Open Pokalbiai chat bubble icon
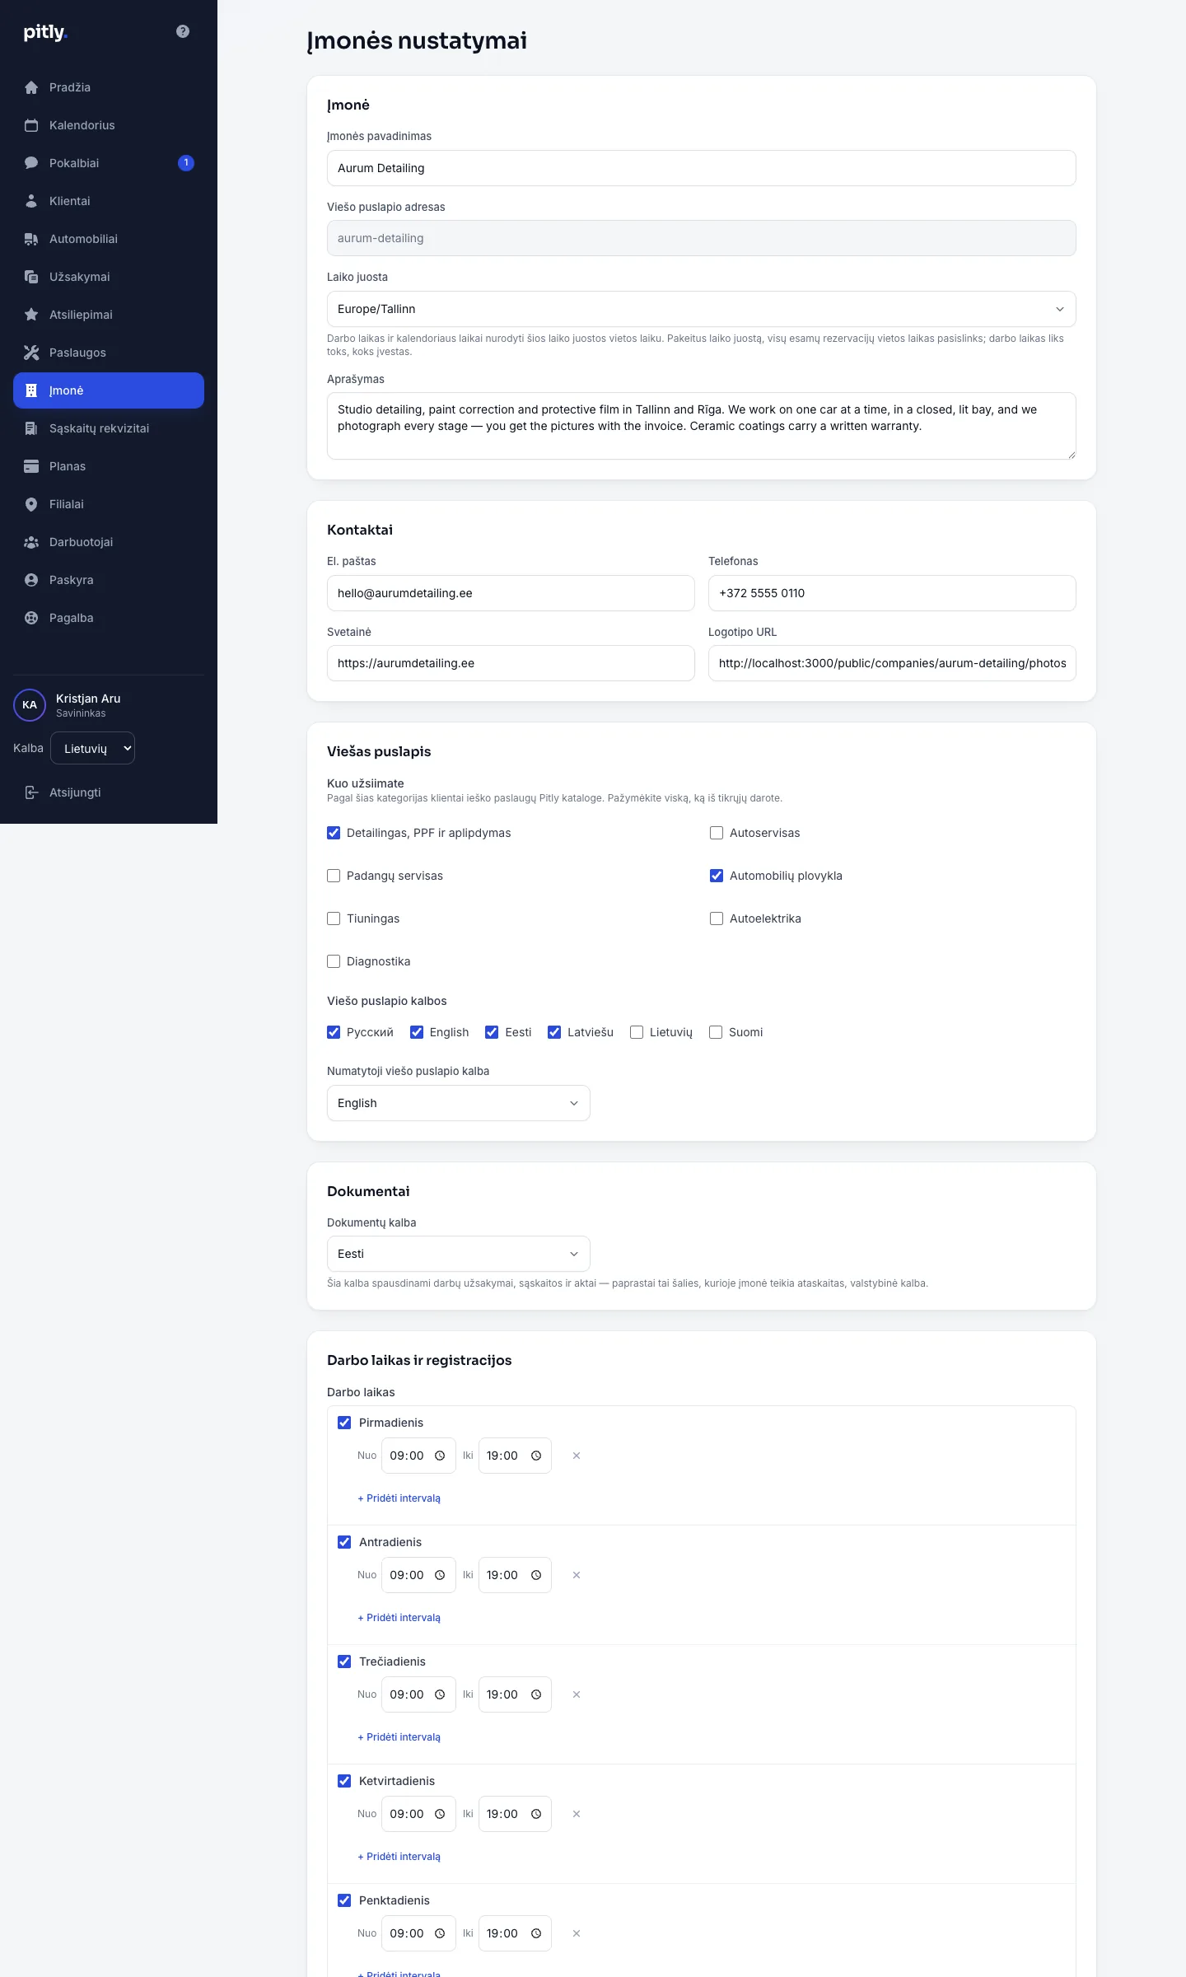The width and height of the screenshot is (1186, 1977). point(31,163)
